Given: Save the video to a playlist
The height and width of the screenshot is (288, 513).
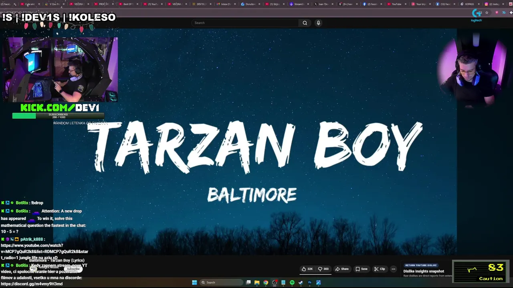Looking at the screenshot, I should coord(361,269).
